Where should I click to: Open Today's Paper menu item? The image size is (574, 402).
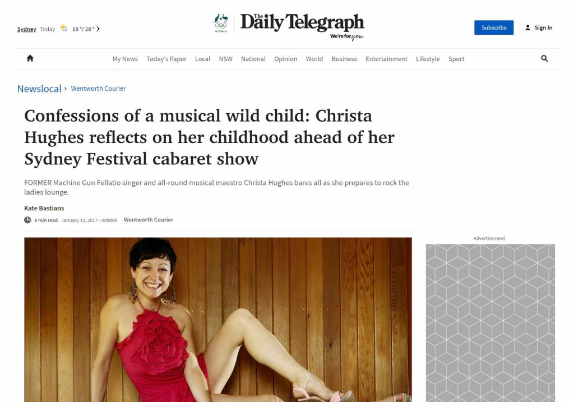pos(166,59)
